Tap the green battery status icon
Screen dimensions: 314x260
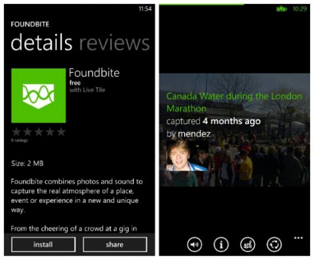(282, 9)
